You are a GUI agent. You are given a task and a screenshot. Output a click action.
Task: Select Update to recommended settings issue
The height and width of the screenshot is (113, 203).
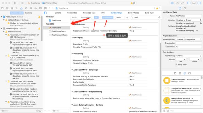coord(24,23)
